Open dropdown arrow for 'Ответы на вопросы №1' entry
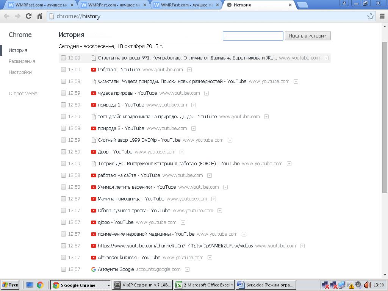The image size is (388, 291). tap(326, 58)
